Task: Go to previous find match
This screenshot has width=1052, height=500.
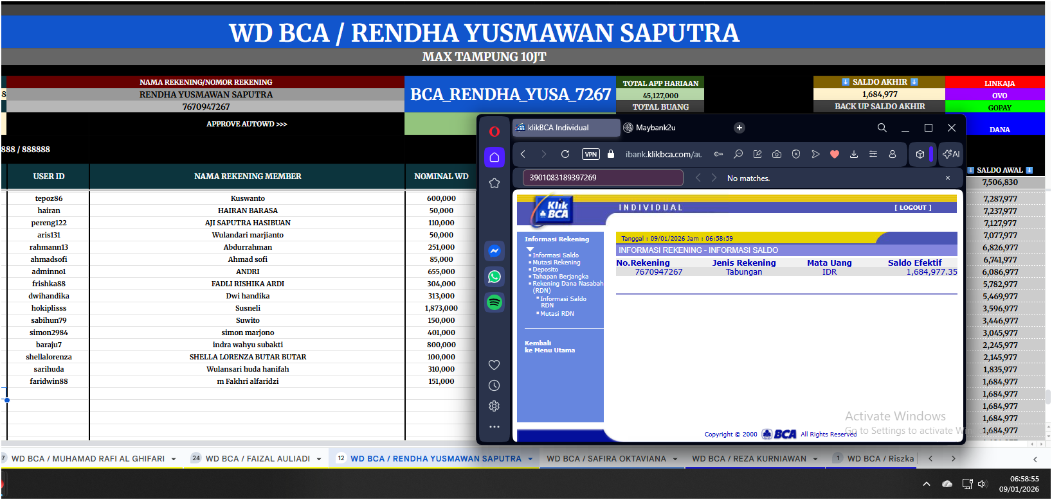Action: coord(698,178)
